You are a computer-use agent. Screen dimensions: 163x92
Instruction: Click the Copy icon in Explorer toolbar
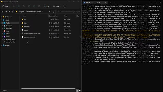pyautogui.click(x=19, y=6)
